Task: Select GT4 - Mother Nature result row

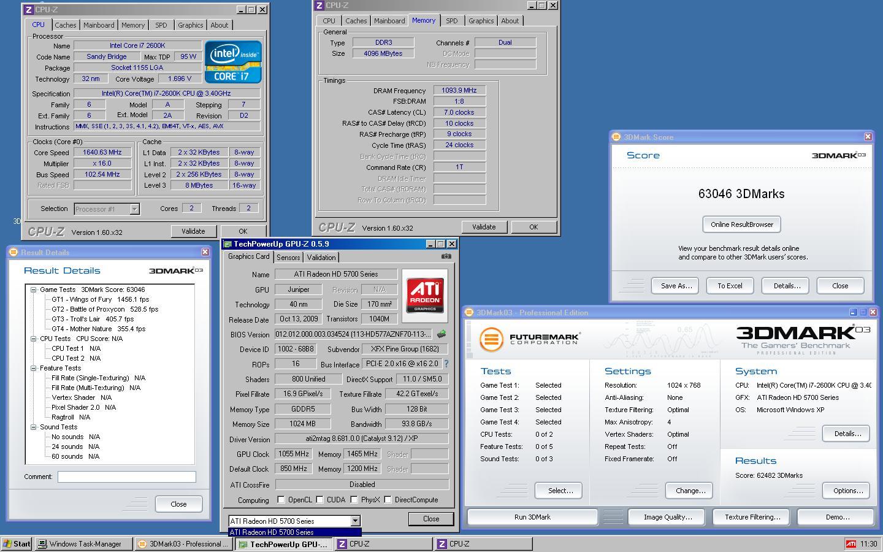Action: pos(98,329)
